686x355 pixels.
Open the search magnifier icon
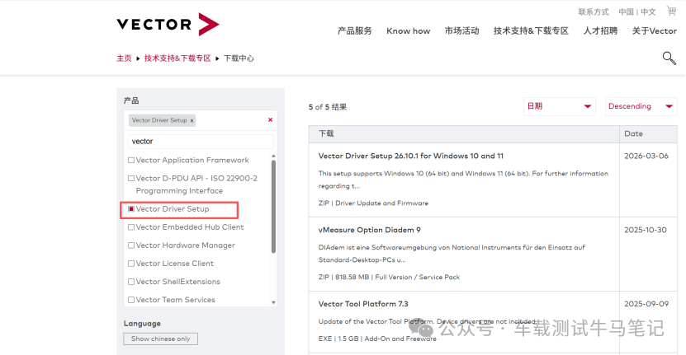tap(669, 58)
